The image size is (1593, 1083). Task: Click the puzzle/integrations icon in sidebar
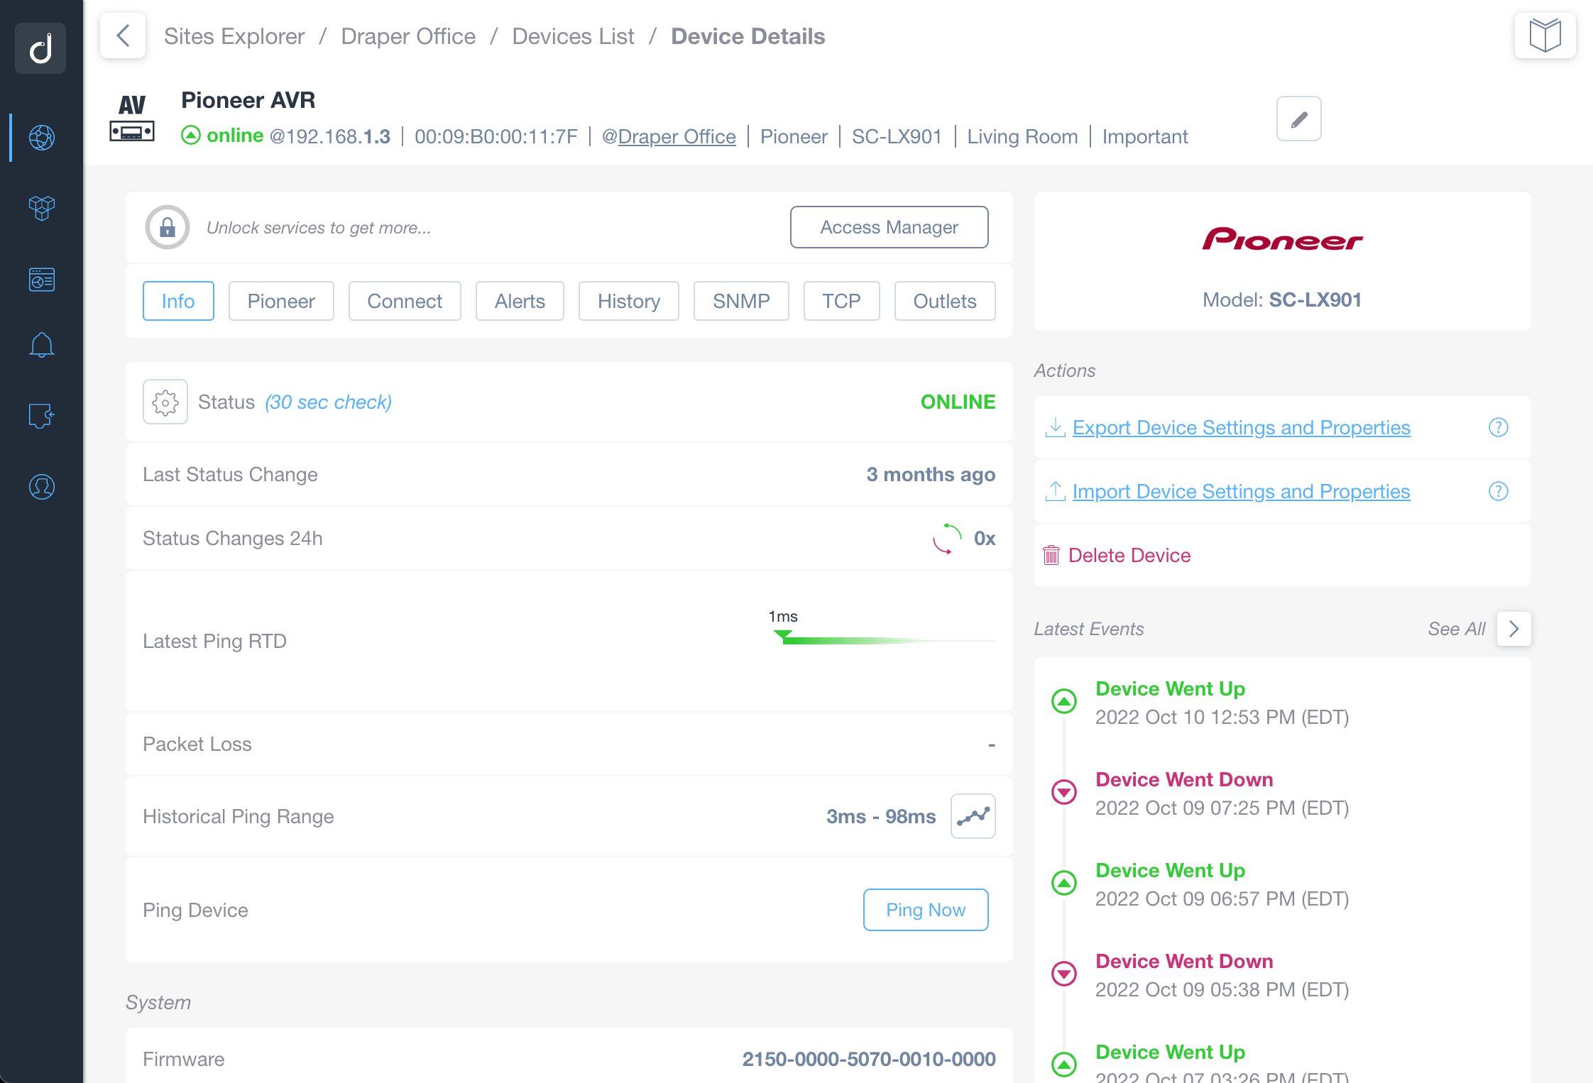[x=41, y=416]
